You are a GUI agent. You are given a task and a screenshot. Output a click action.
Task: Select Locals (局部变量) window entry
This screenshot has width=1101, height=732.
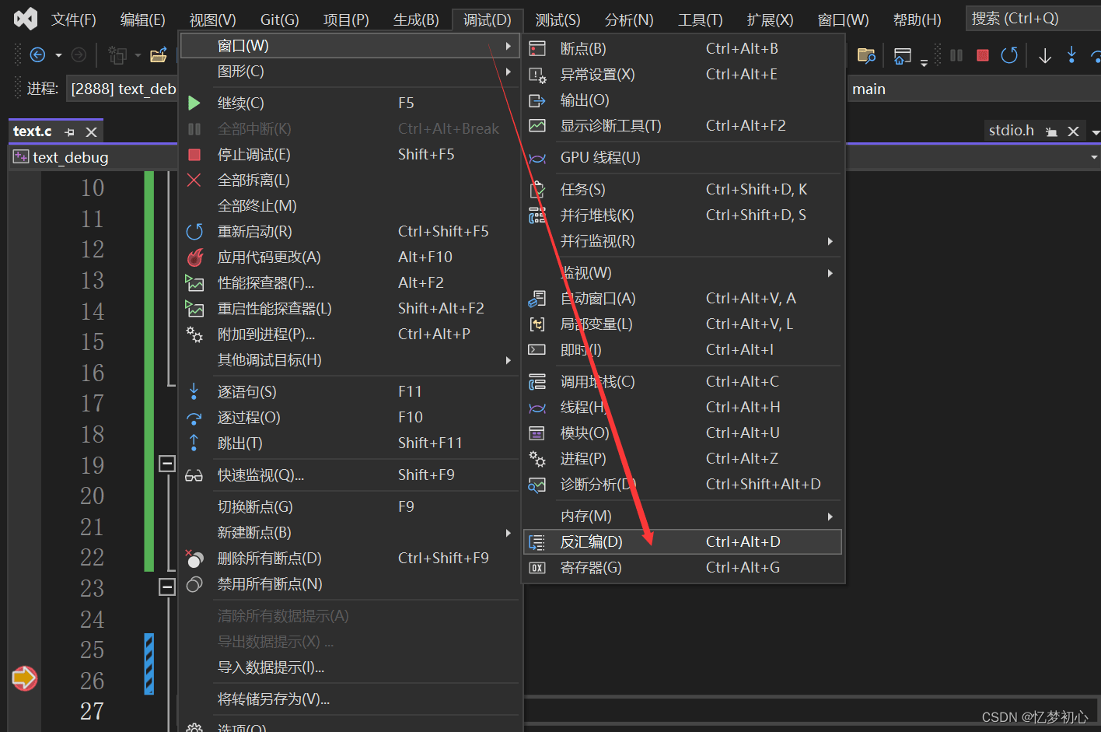click(682, 324)
